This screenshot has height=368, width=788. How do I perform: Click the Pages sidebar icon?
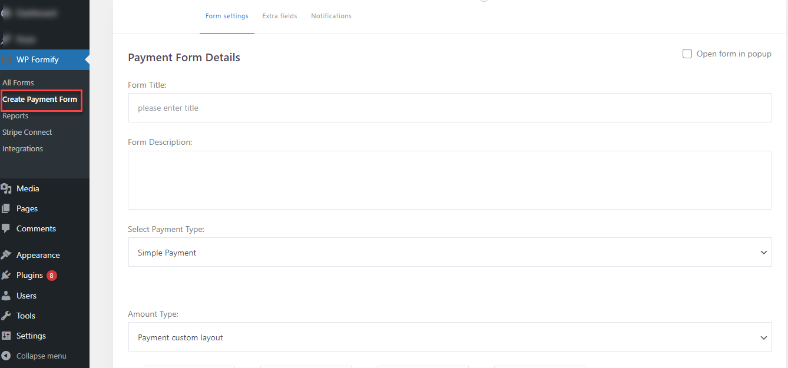pyautogui.click(x=6, y=208)
